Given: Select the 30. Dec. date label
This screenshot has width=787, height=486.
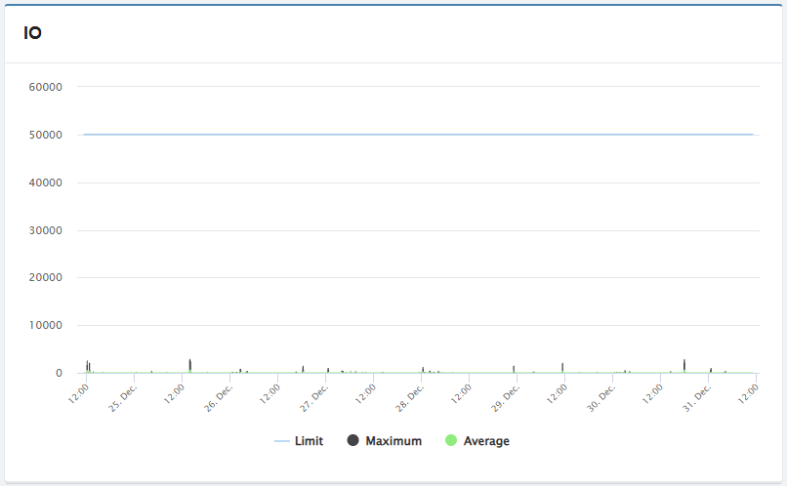Looking at the screenshot, I should point(602,397).
